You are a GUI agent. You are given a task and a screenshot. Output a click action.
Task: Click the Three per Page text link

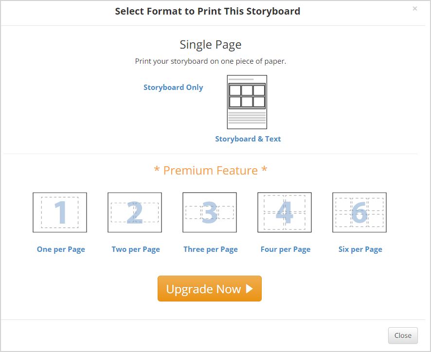click(x=211, y=249)
